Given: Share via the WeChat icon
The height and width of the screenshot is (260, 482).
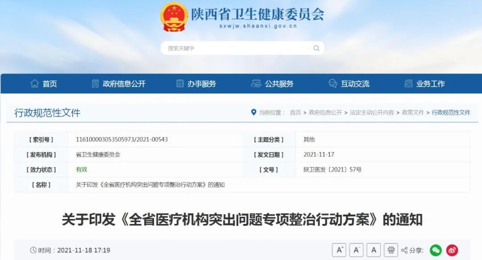Looking at the screenshot, I should (x=436, y=250).
